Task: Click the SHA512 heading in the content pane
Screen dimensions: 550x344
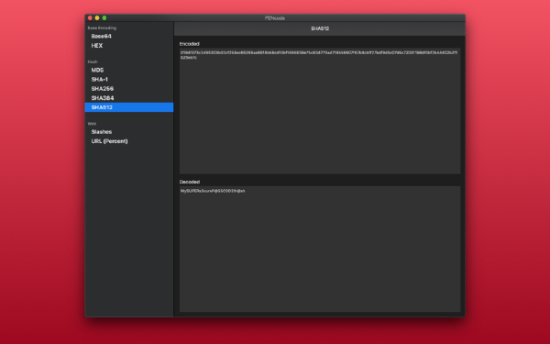Action: 320,28
